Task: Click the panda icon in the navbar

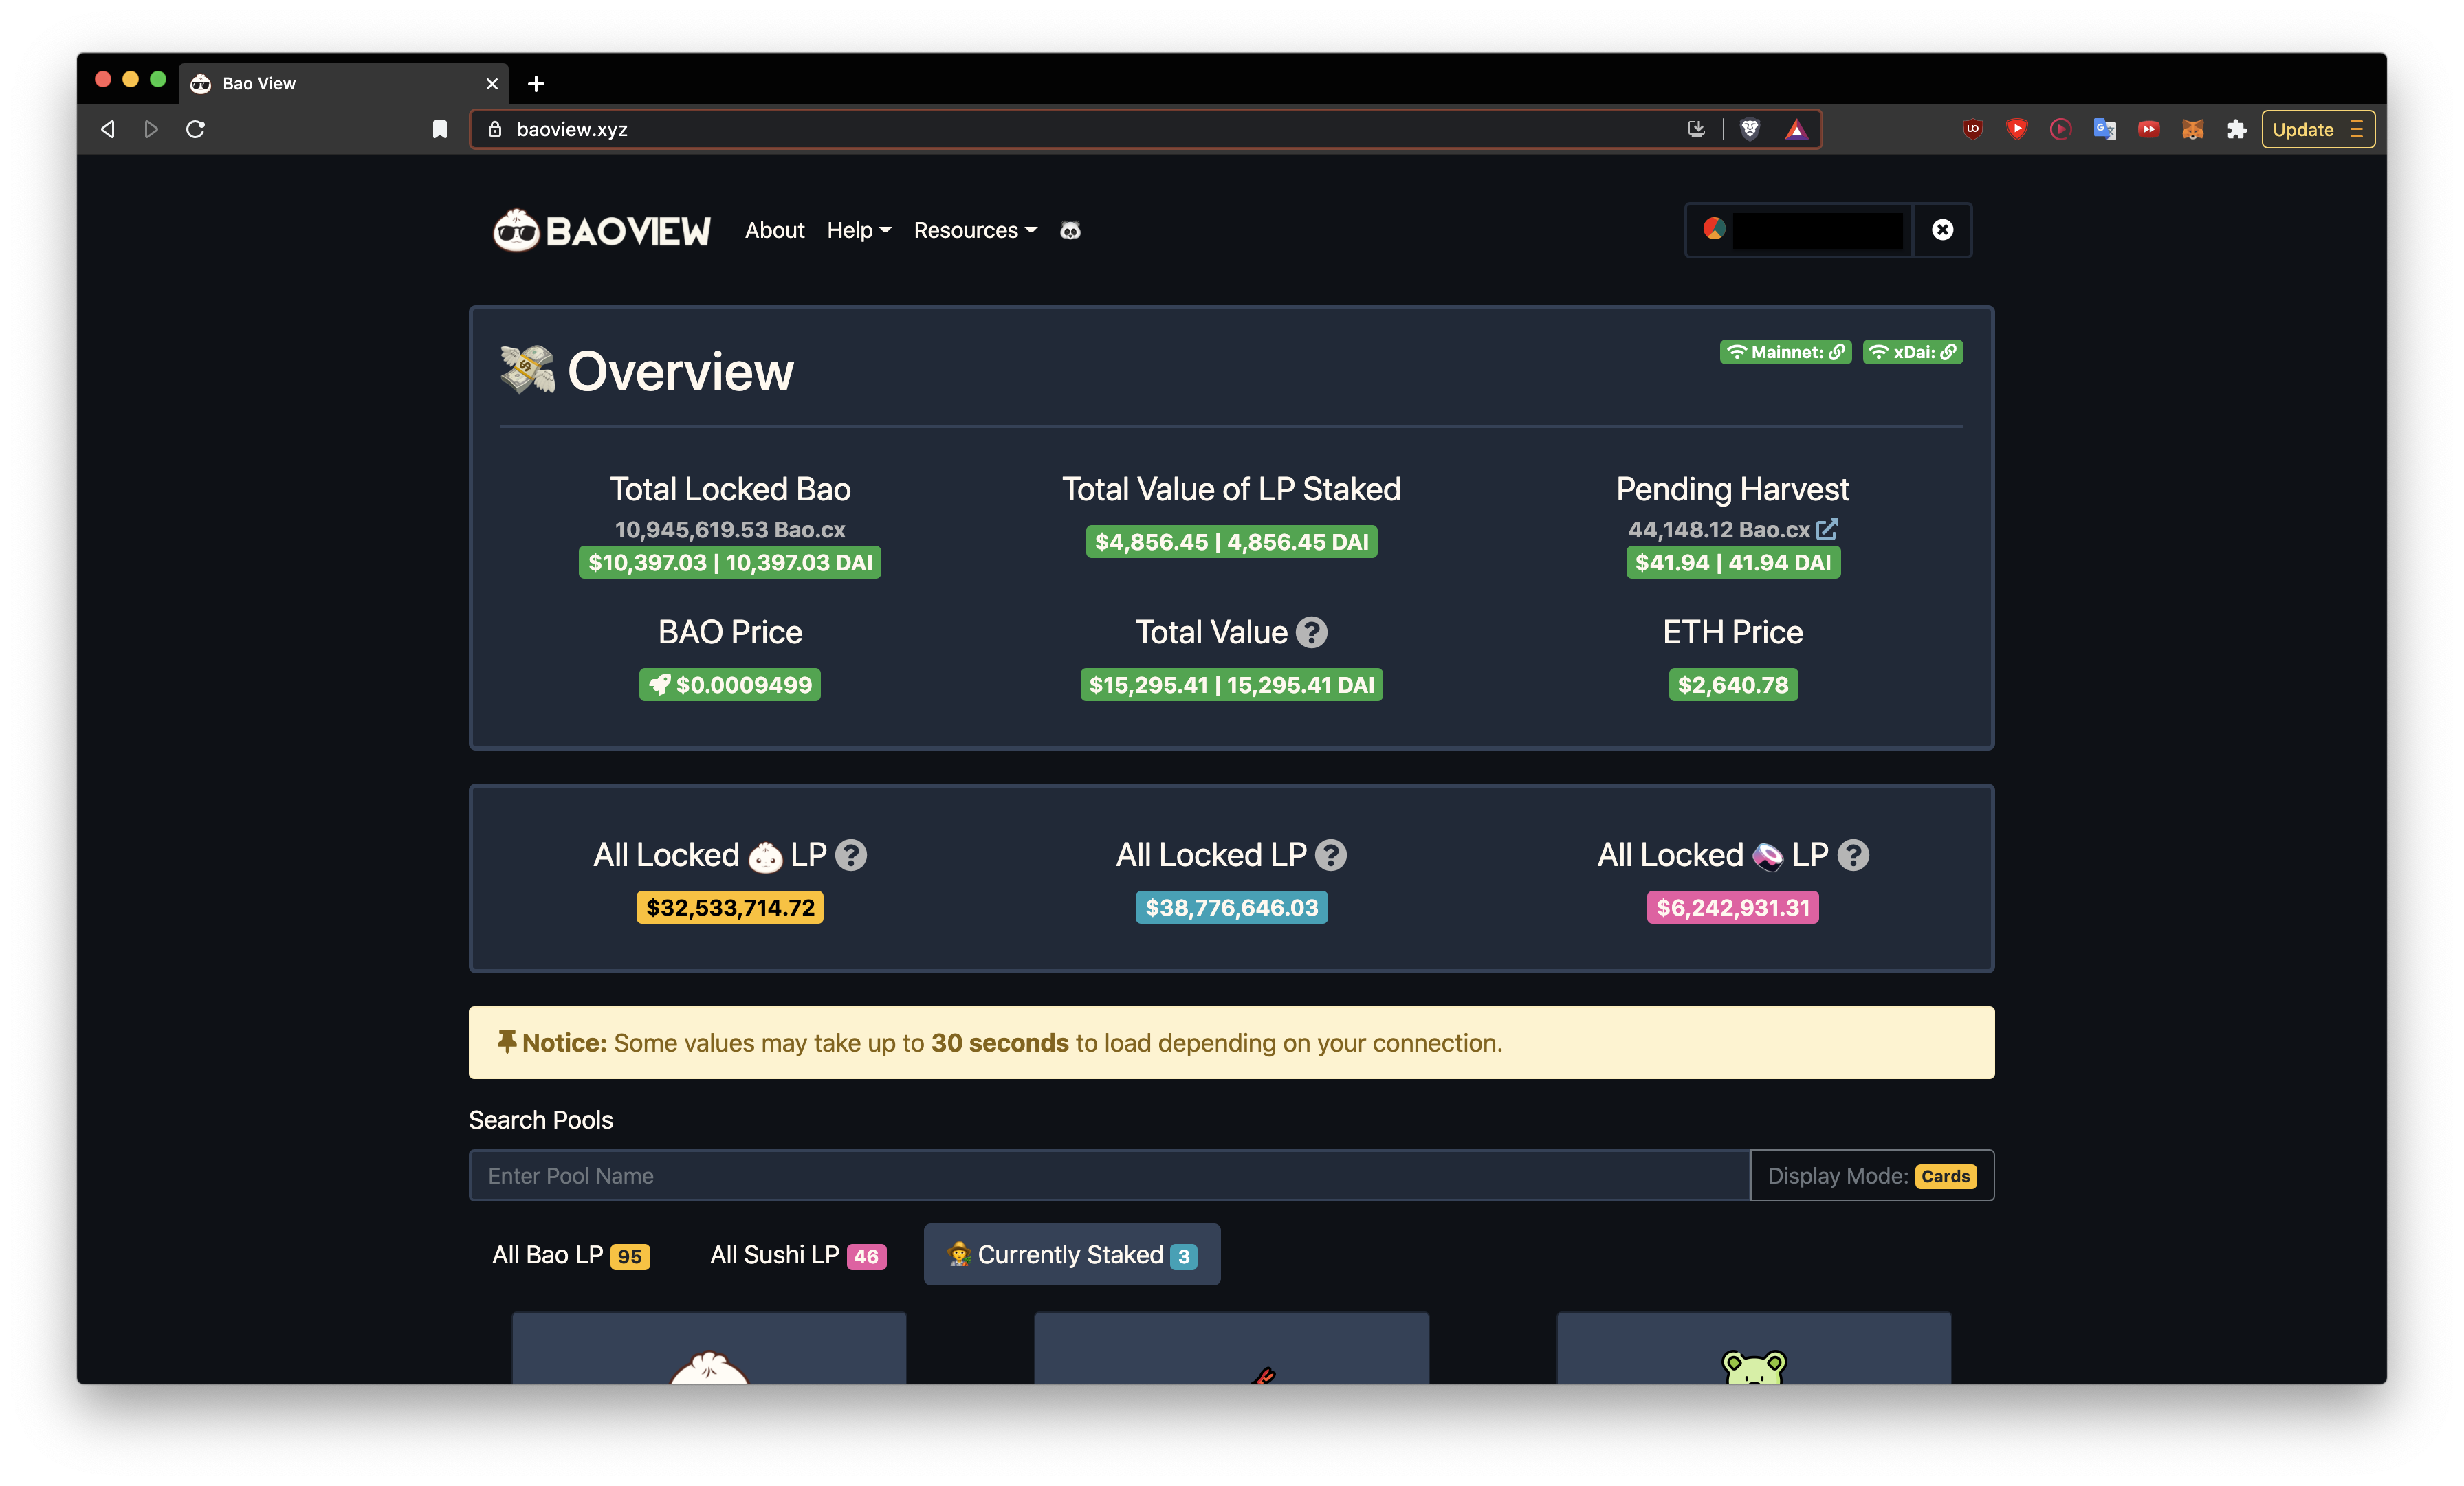Action: (x=1070, y=231)
